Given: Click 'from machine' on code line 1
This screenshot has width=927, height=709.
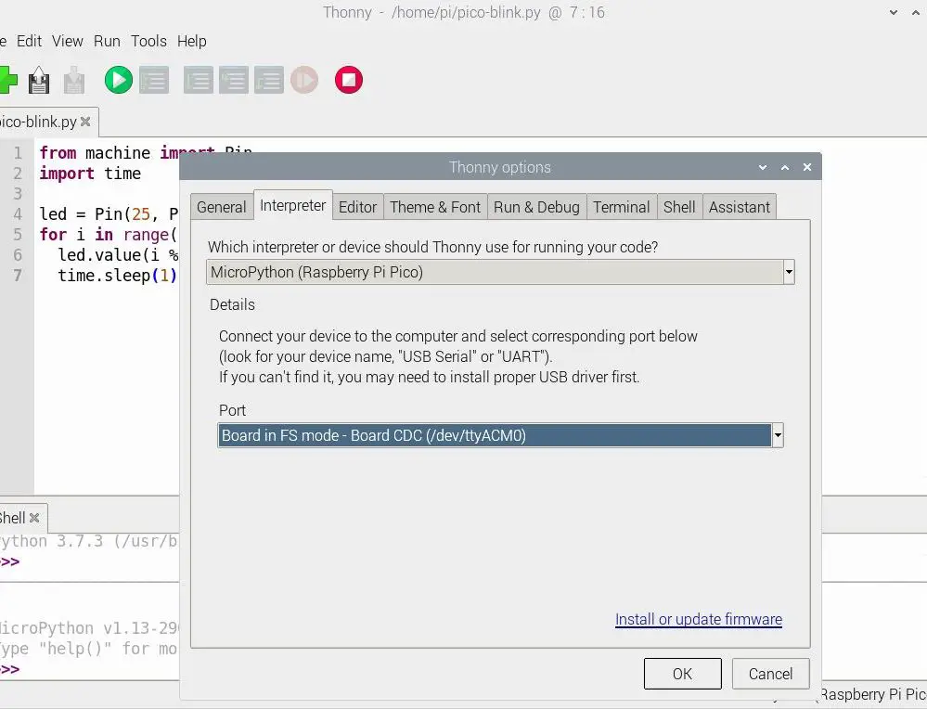Looking at the screenshot, I should (x=95, y=153).
